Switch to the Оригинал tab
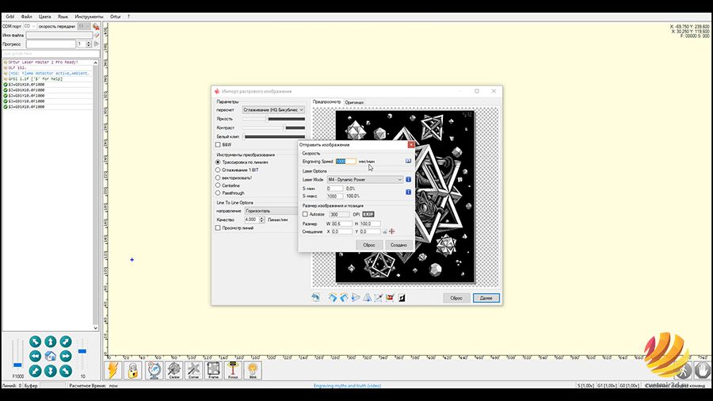 pyautogui.click(x=354, y=102)
